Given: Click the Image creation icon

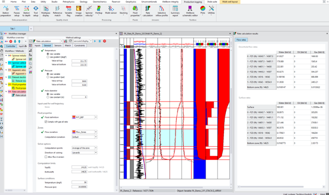Looking at the screenshot, I should [79, 10].
